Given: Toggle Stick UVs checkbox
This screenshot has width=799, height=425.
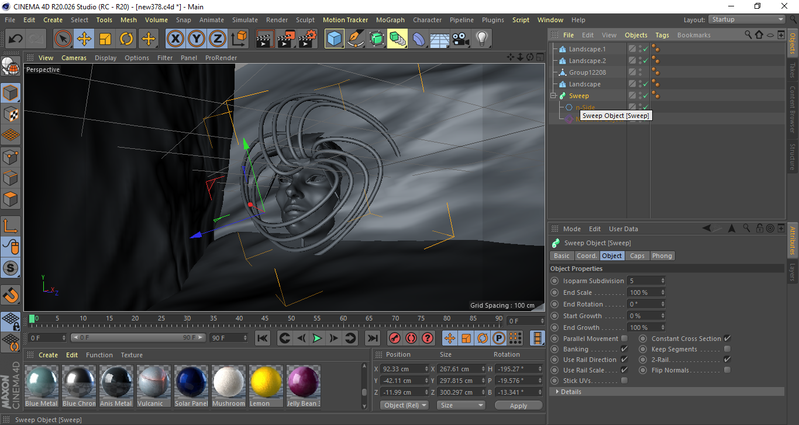Looking at the screenshot, I should point(624,381).
